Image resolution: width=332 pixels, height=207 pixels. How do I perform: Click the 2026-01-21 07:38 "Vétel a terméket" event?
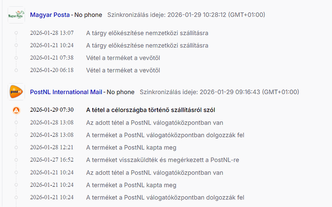(123, 58)
